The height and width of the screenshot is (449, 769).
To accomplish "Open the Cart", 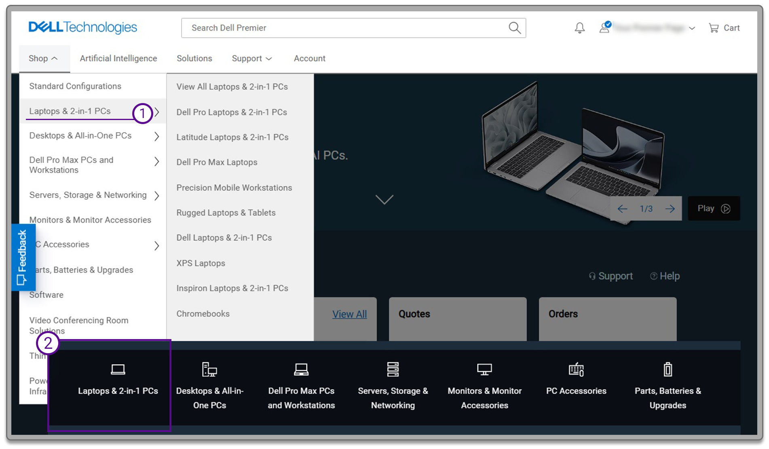I will [x=724, y=28].
